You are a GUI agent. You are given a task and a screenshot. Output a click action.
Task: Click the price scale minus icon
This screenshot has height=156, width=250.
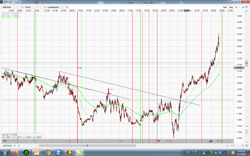(x=246, y=142)
